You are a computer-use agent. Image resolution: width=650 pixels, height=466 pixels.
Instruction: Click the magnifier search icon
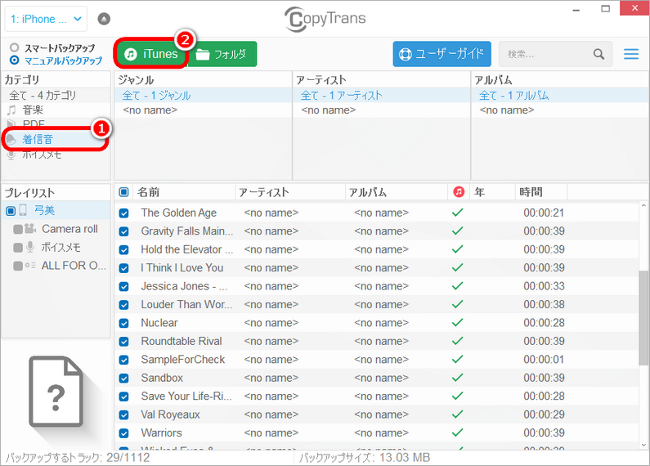coord(598,54)
